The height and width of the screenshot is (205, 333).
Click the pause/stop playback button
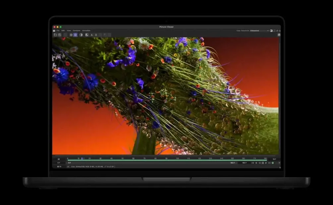coord(263,163)
